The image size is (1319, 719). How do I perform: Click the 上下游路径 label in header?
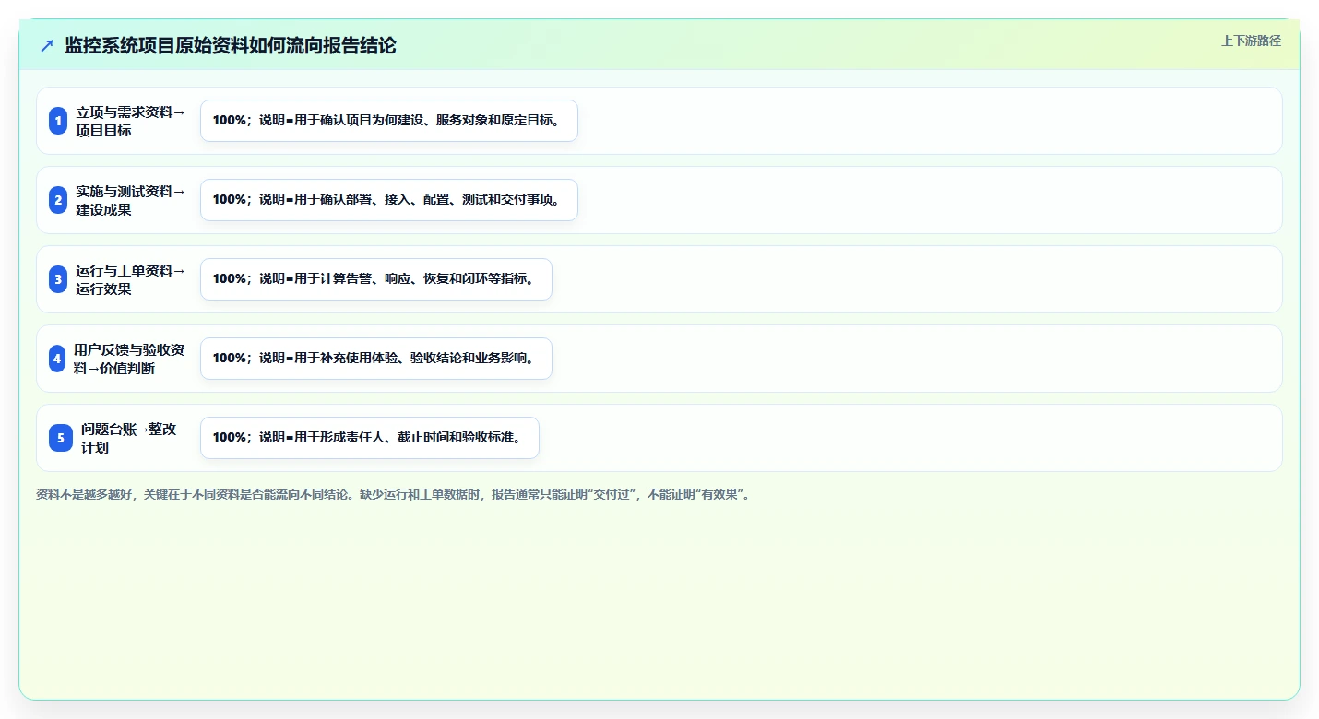[1251, 41]
